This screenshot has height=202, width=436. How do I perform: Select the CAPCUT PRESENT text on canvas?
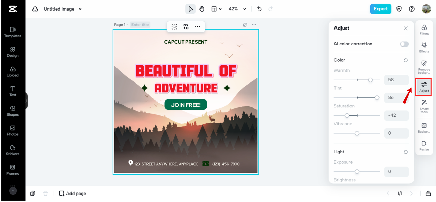(186, 42)
